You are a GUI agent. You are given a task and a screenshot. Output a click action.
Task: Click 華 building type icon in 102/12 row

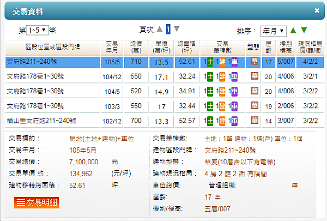coord(255,120)
